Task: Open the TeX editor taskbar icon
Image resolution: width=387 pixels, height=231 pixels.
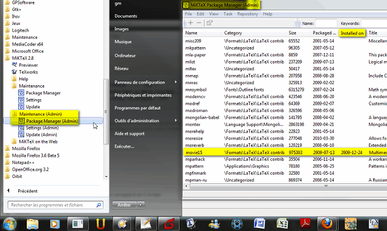Action: click(x=373, y=224)
